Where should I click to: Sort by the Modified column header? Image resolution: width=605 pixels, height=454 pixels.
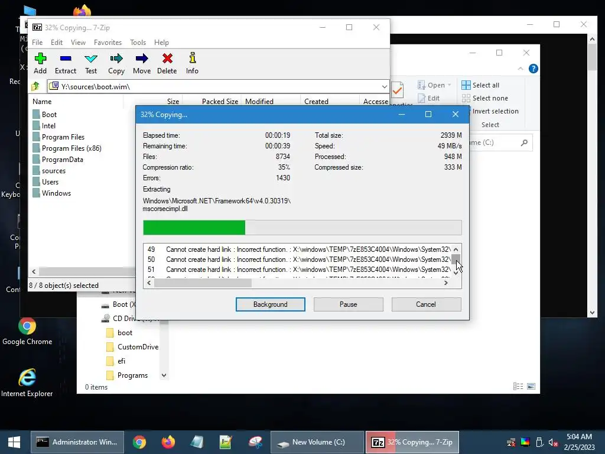point(259,102)
